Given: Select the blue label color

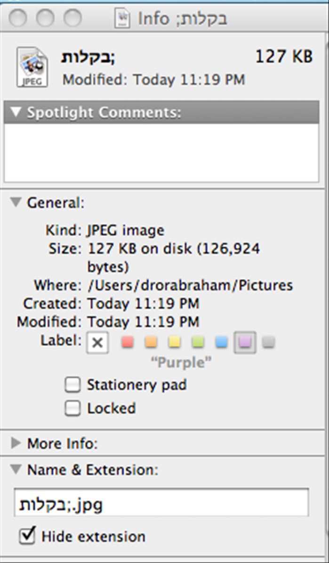Looking at the screenshot, I should (x=222, y=342).
